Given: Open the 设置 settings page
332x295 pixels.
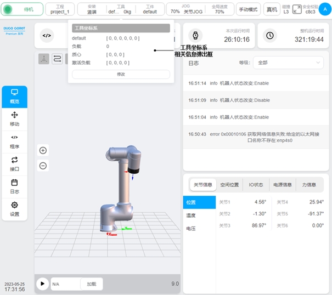Looking at the screenshot, I should click(x=14, y=209).
